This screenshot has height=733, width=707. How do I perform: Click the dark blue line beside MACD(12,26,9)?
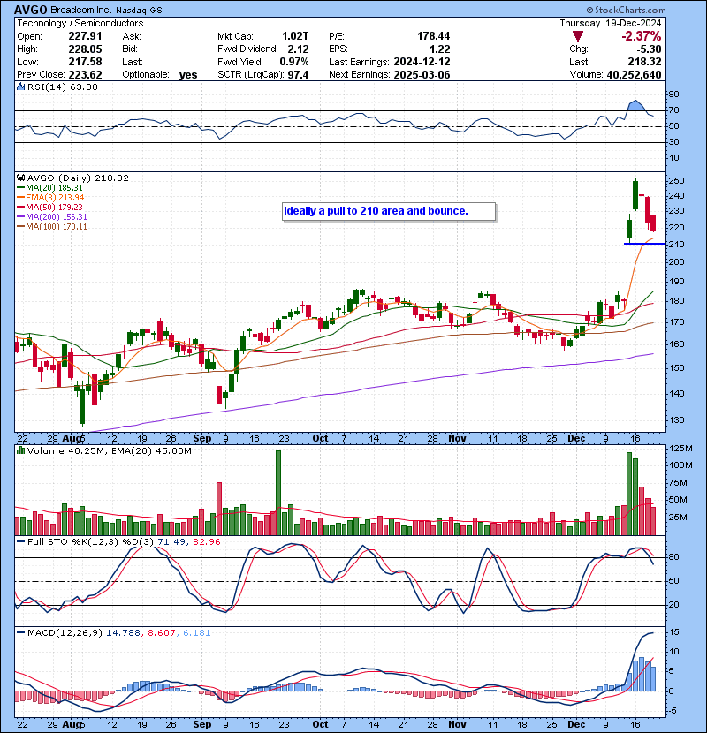coord(20,633)
